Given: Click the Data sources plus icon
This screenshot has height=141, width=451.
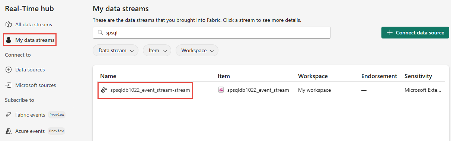Looking at the screenshot, I should (x=9, y=70).
